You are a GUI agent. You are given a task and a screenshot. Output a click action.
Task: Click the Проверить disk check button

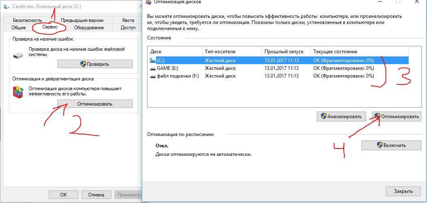click(x=95, y=64)
